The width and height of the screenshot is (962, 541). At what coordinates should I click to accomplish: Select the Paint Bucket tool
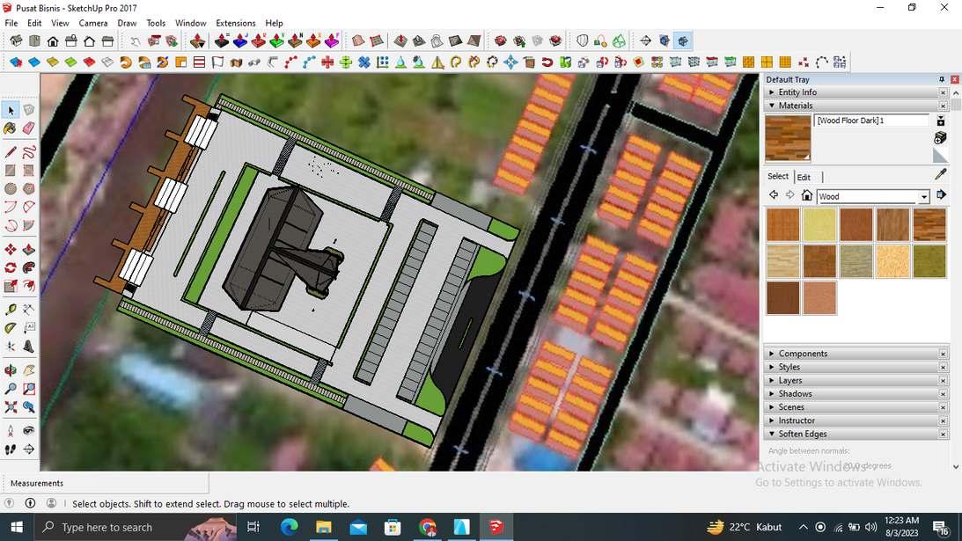coord(11,128)
